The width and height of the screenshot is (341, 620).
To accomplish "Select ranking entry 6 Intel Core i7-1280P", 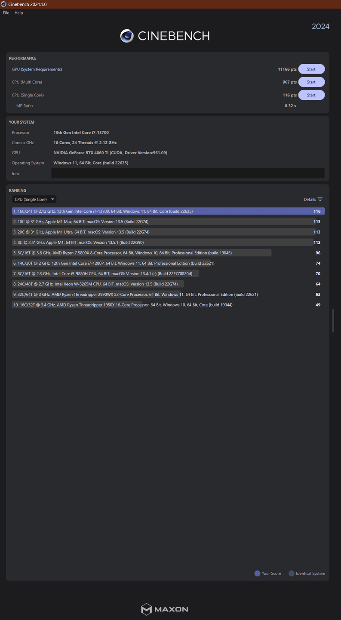I will pos(168,263).
